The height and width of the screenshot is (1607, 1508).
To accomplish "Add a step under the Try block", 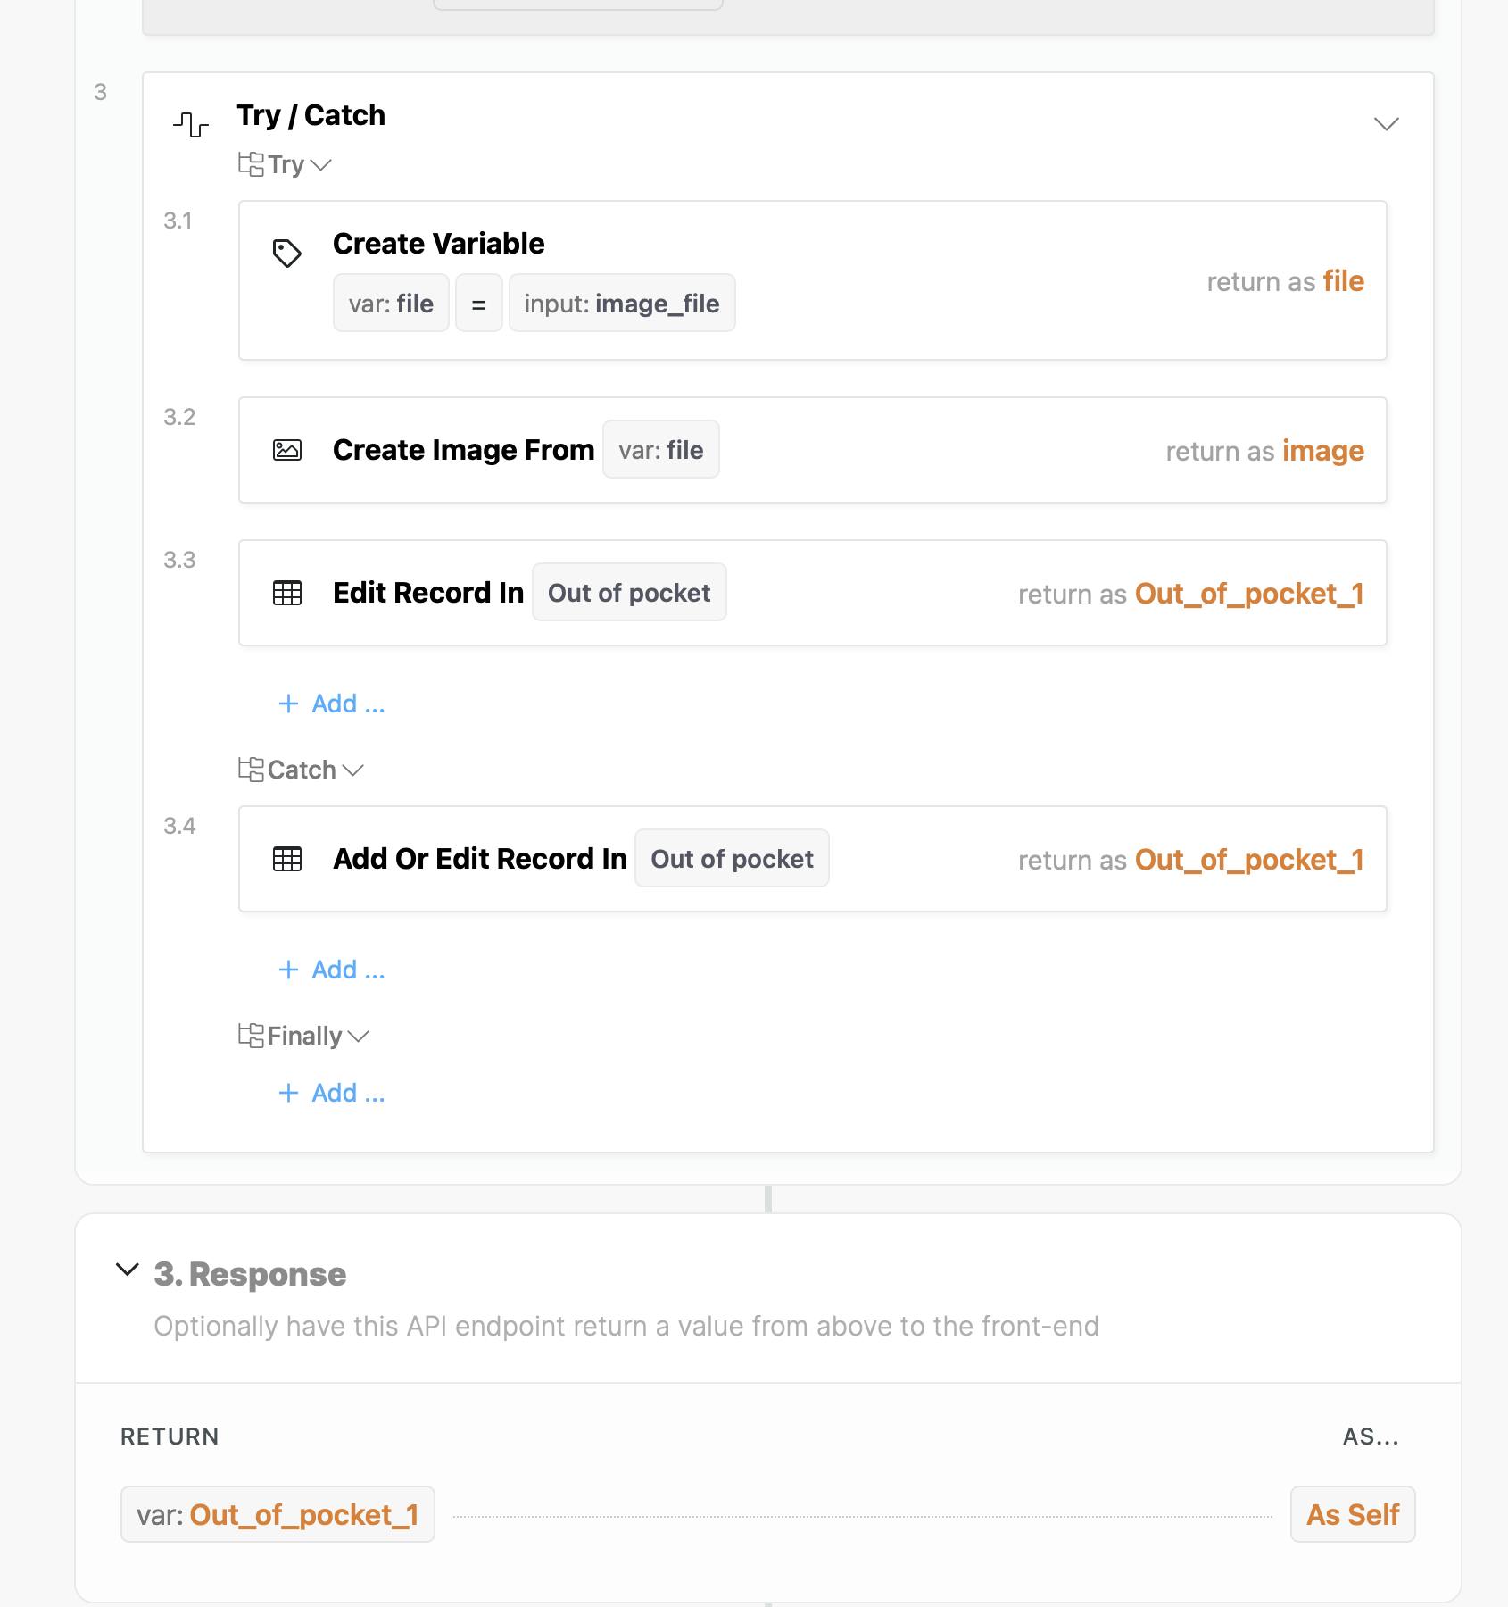I will [x=331, y=704].
